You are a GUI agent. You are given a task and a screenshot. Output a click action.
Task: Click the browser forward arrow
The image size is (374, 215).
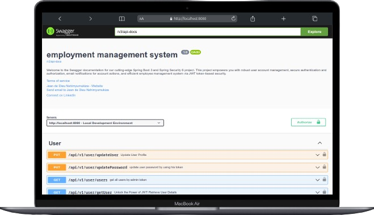(90, 19)
